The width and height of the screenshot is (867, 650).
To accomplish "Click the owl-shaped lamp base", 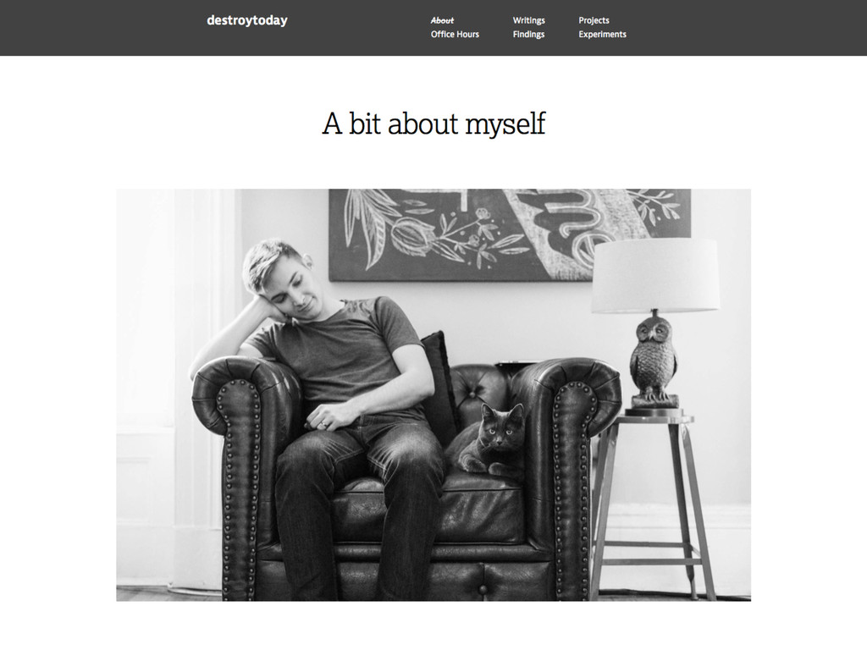I will point(654,358).
